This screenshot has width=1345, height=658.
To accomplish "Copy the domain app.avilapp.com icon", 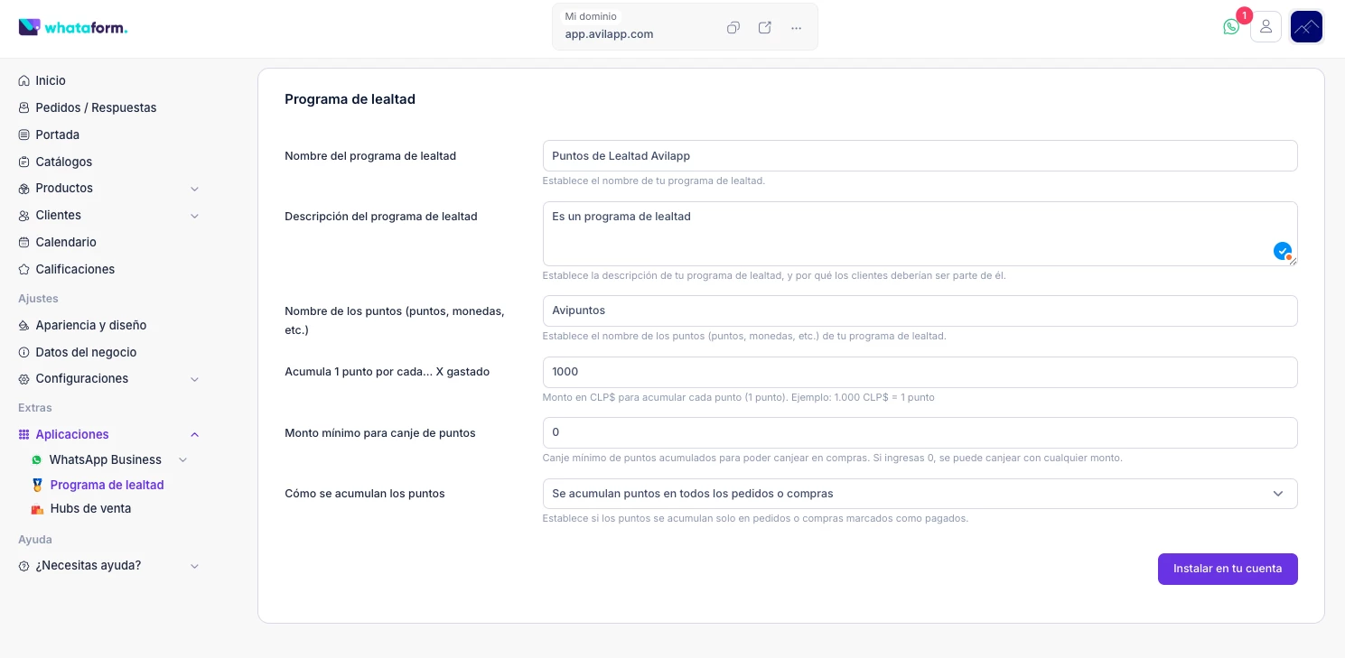I will click(733, 28).
